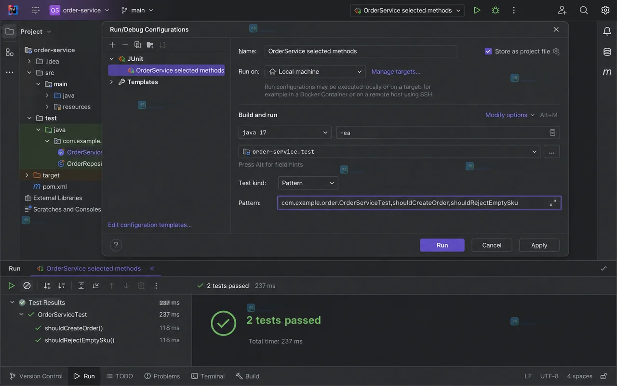
Task: Click the Run button in dialog
Action: (442, 245)
